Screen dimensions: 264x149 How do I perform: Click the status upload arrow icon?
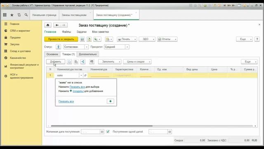58,47
